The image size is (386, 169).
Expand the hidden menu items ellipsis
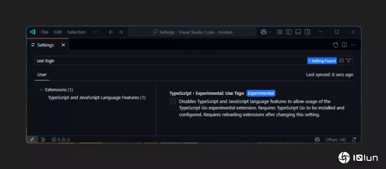[x=95, y=32]
